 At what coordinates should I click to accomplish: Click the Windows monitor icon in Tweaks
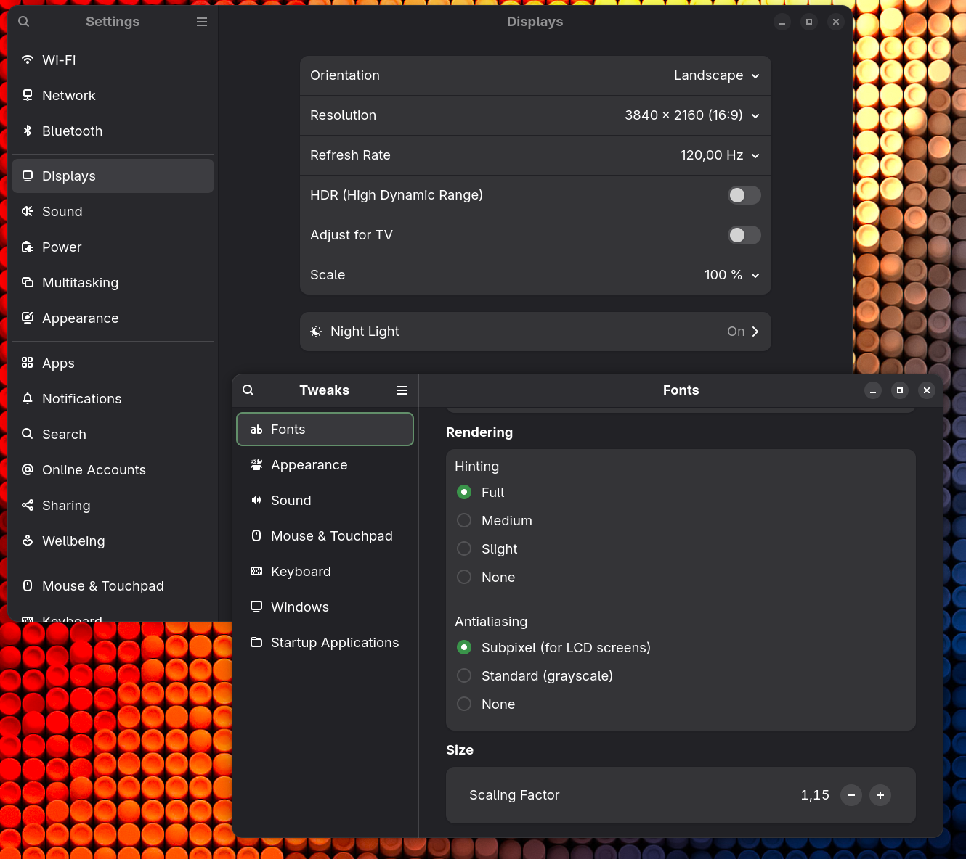[256, 607]
